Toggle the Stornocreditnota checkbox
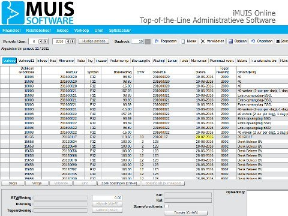The height and width of the screenshot is (216, 288). pos(167,206)
